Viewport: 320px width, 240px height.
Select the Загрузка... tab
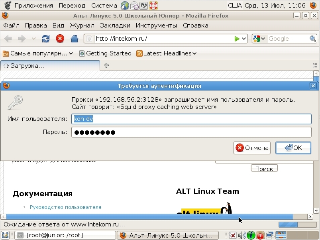50,65
